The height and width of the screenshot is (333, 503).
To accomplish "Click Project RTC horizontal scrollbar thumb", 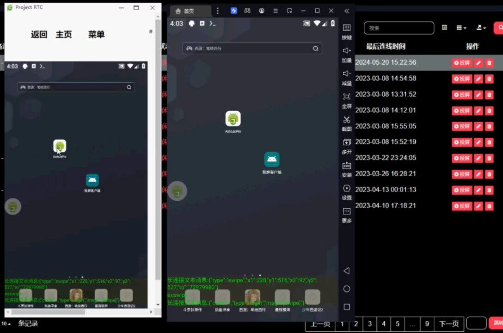I will pyautogui.click(x=48, y=312).
